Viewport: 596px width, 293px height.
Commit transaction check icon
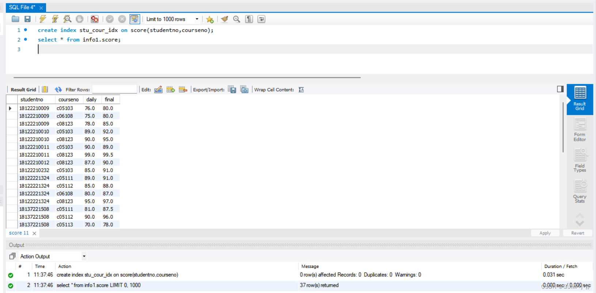110,19
